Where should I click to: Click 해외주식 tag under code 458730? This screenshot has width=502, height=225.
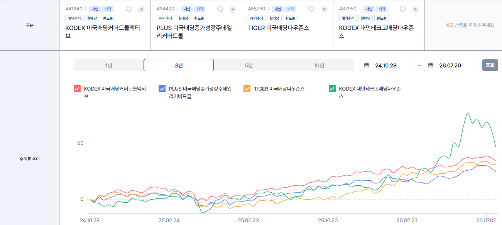tap(257, 18)
